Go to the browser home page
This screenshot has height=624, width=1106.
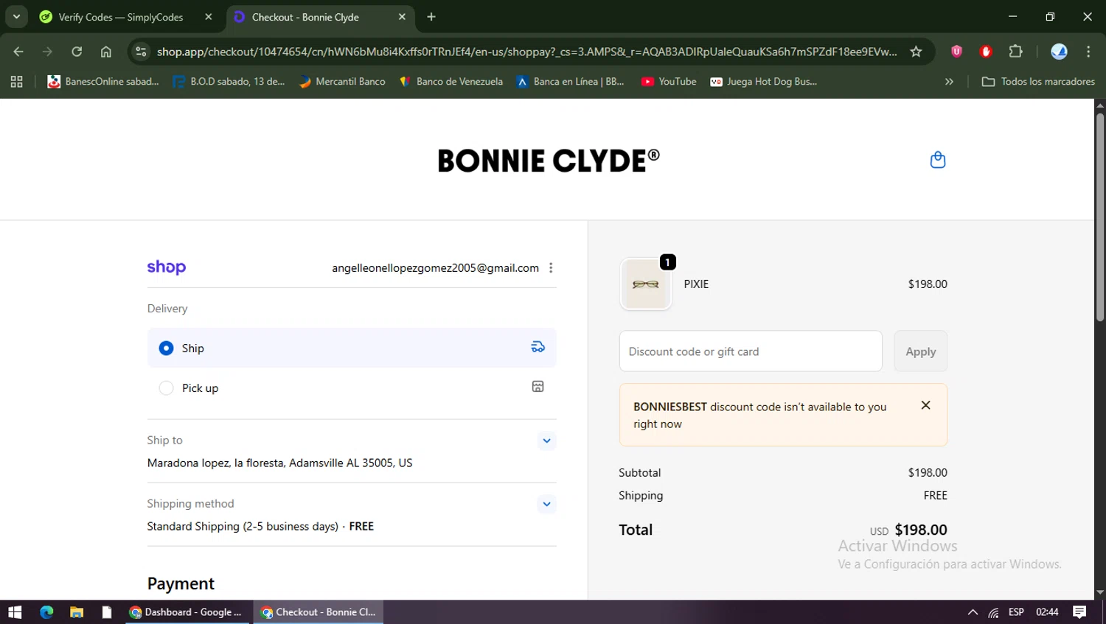point(106,52)
